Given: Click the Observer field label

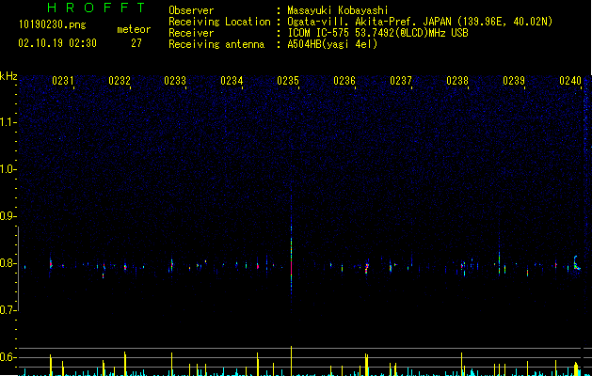Looking at the screenshot, I should [x=191, y=10].
